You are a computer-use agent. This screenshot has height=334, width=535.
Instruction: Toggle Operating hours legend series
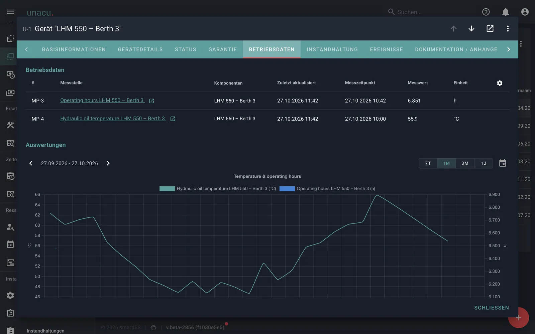click(327, 189)
